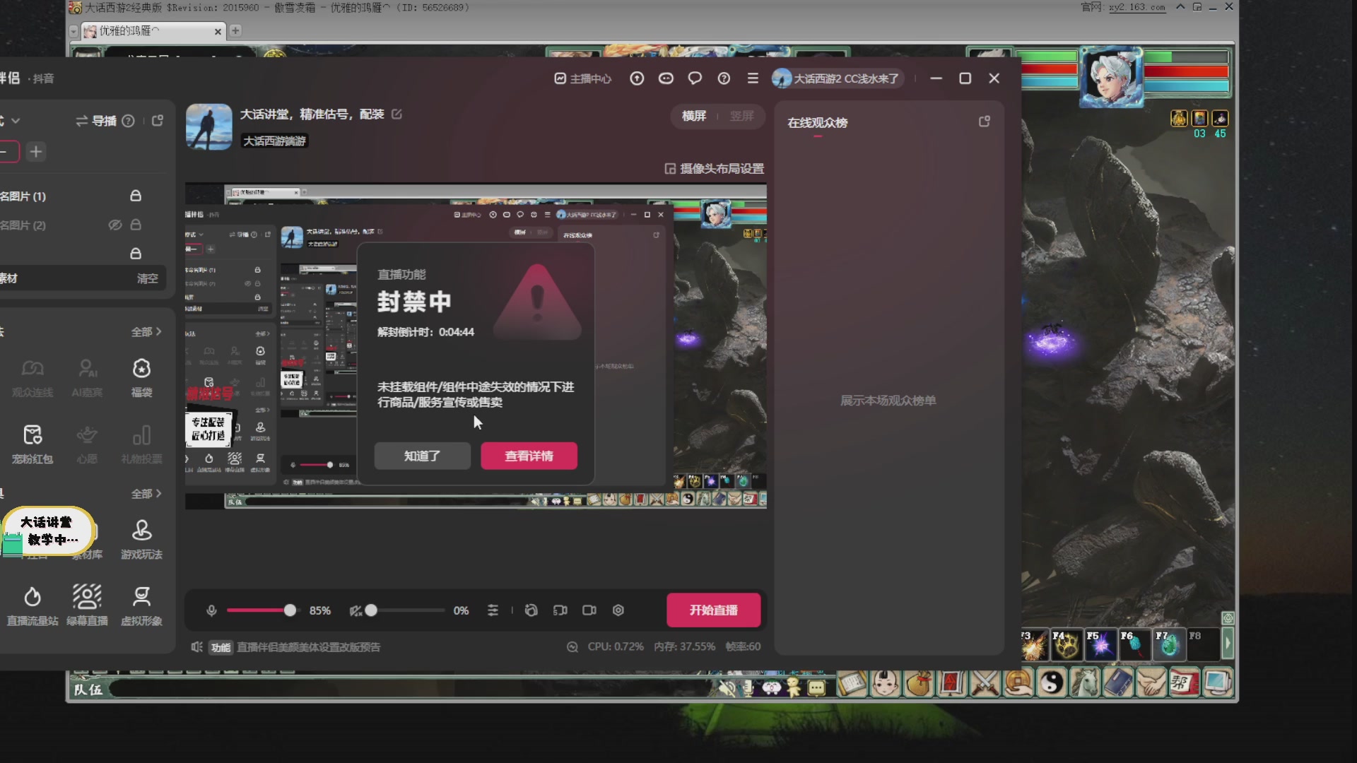Select 横屏 landscape orientation
The height and width of the screenshot is (763, 1357).
click(x=694, y=116)
